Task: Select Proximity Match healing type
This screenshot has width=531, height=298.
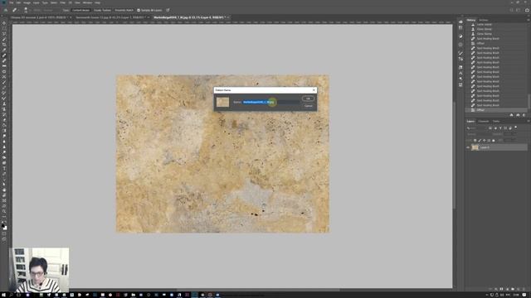Action: click(x=124, y=10)
